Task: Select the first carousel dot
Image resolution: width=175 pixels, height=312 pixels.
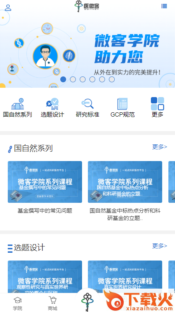Action: (63, 80)
